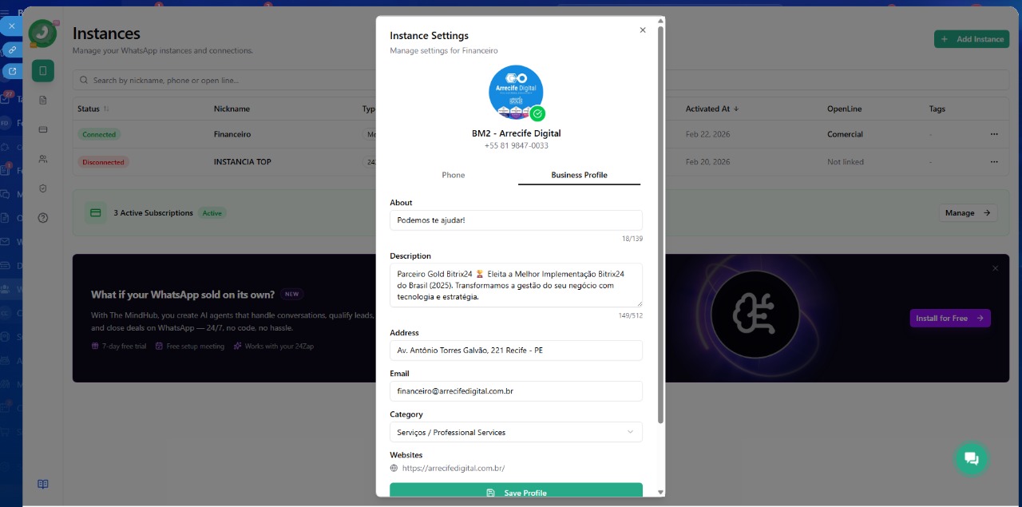This screenshot has height=507, width=1022.
Task: Click into the Email input field
Action: (x=516, y=391)
